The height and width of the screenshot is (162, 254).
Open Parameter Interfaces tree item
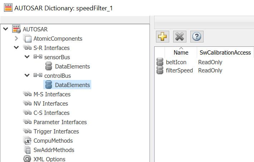point(60,122)
